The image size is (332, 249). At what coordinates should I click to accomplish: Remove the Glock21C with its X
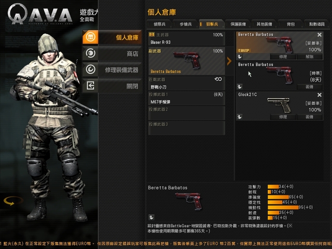tap(320, 95)
